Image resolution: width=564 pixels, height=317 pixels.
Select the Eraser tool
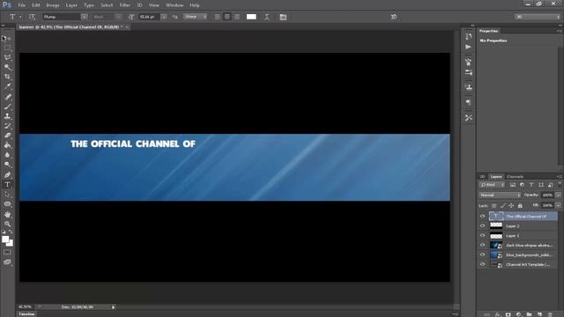(7, 136)
